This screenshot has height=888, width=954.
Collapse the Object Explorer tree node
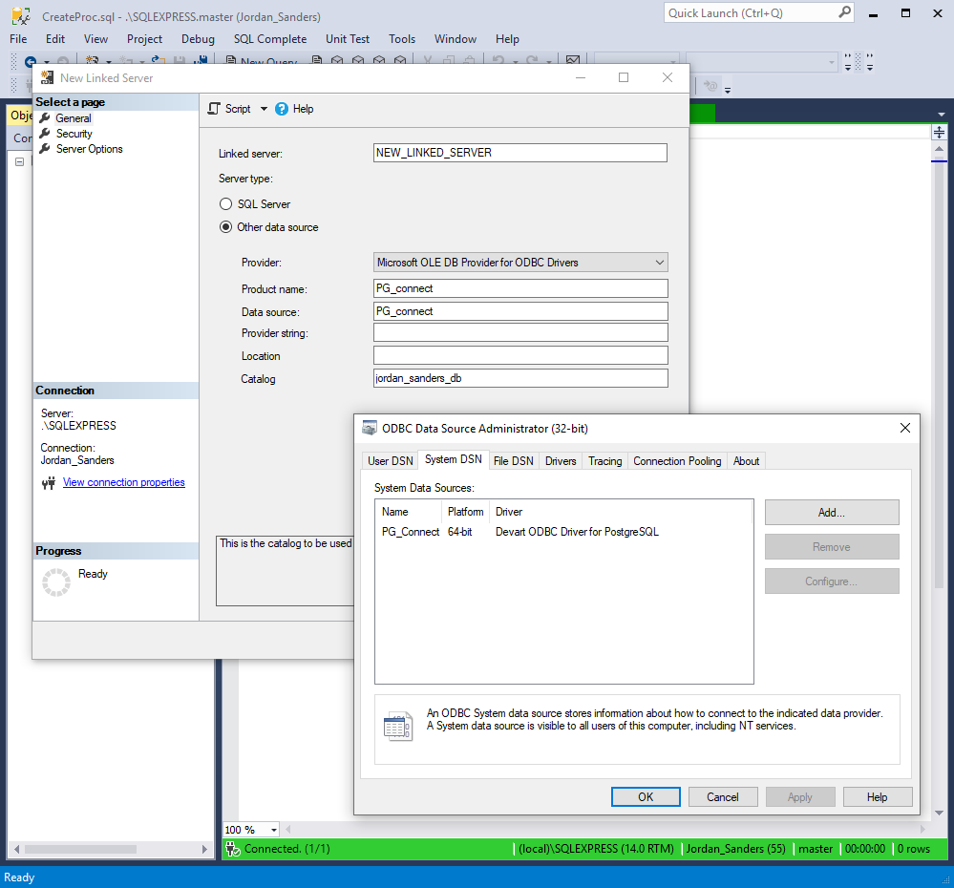(x=19, y=161)
